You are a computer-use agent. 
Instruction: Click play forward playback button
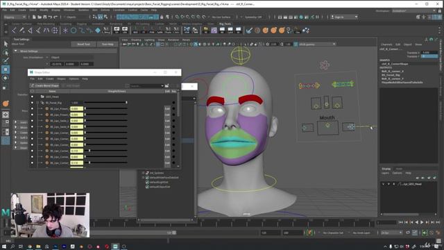click(x=422, y=222)
